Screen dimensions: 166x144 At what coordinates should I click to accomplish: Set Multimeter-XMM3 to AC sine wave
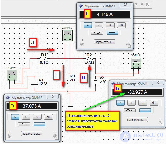pos(97,33)
